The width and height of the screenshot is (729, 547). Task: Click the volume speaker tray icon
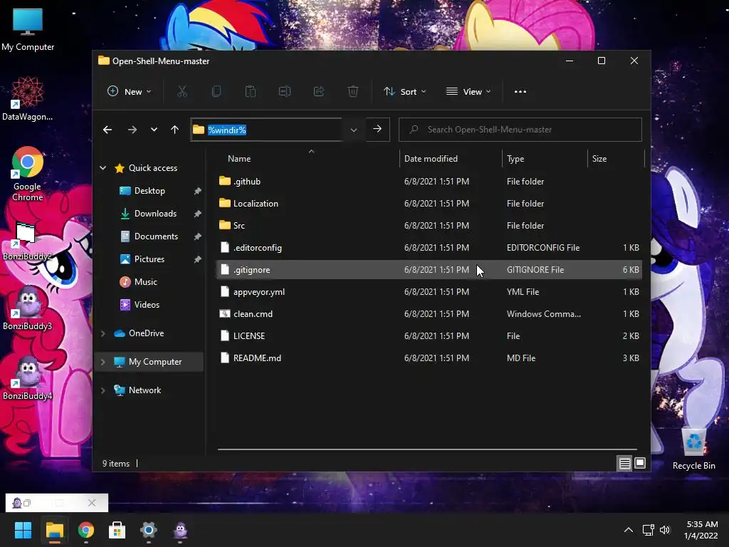coord(665,530)
